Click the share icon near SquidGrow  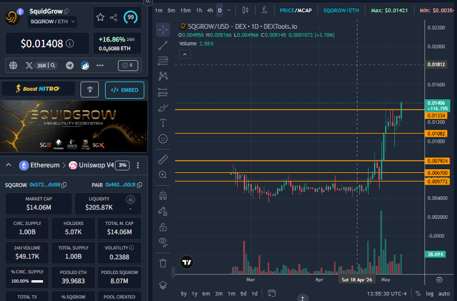[114, 17]
